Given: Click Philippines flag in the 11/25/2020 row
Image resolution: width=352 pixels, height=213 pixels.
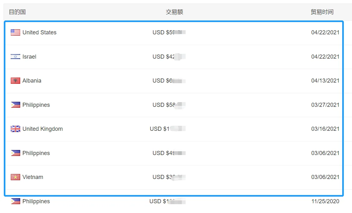Looking at the screenshot, I should coord(15,201).
